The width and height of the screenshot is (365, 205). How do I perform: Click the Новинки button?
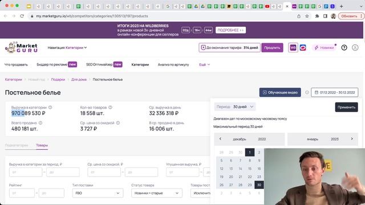point(325,48)
